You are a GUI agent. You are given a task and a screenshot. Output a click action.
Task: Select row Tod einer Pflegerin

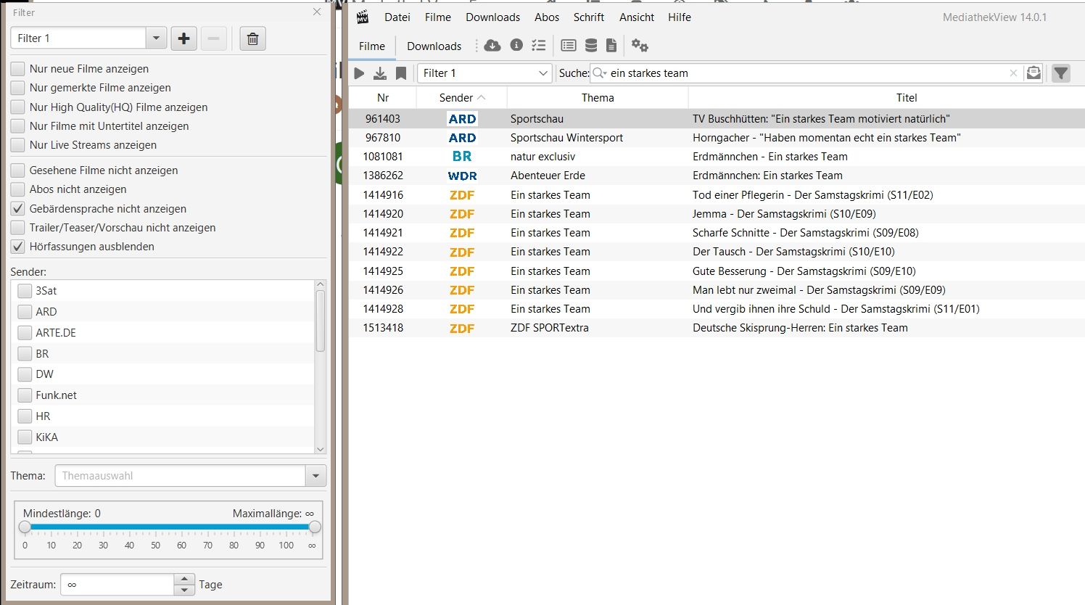[x=717, y=195]
